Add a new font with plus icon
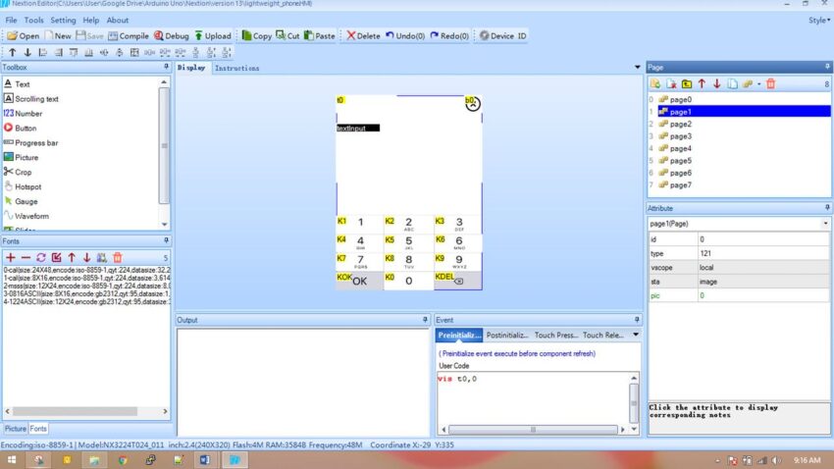Image resolution: width=834 pixels, height=469 pixels. point(11,257)
